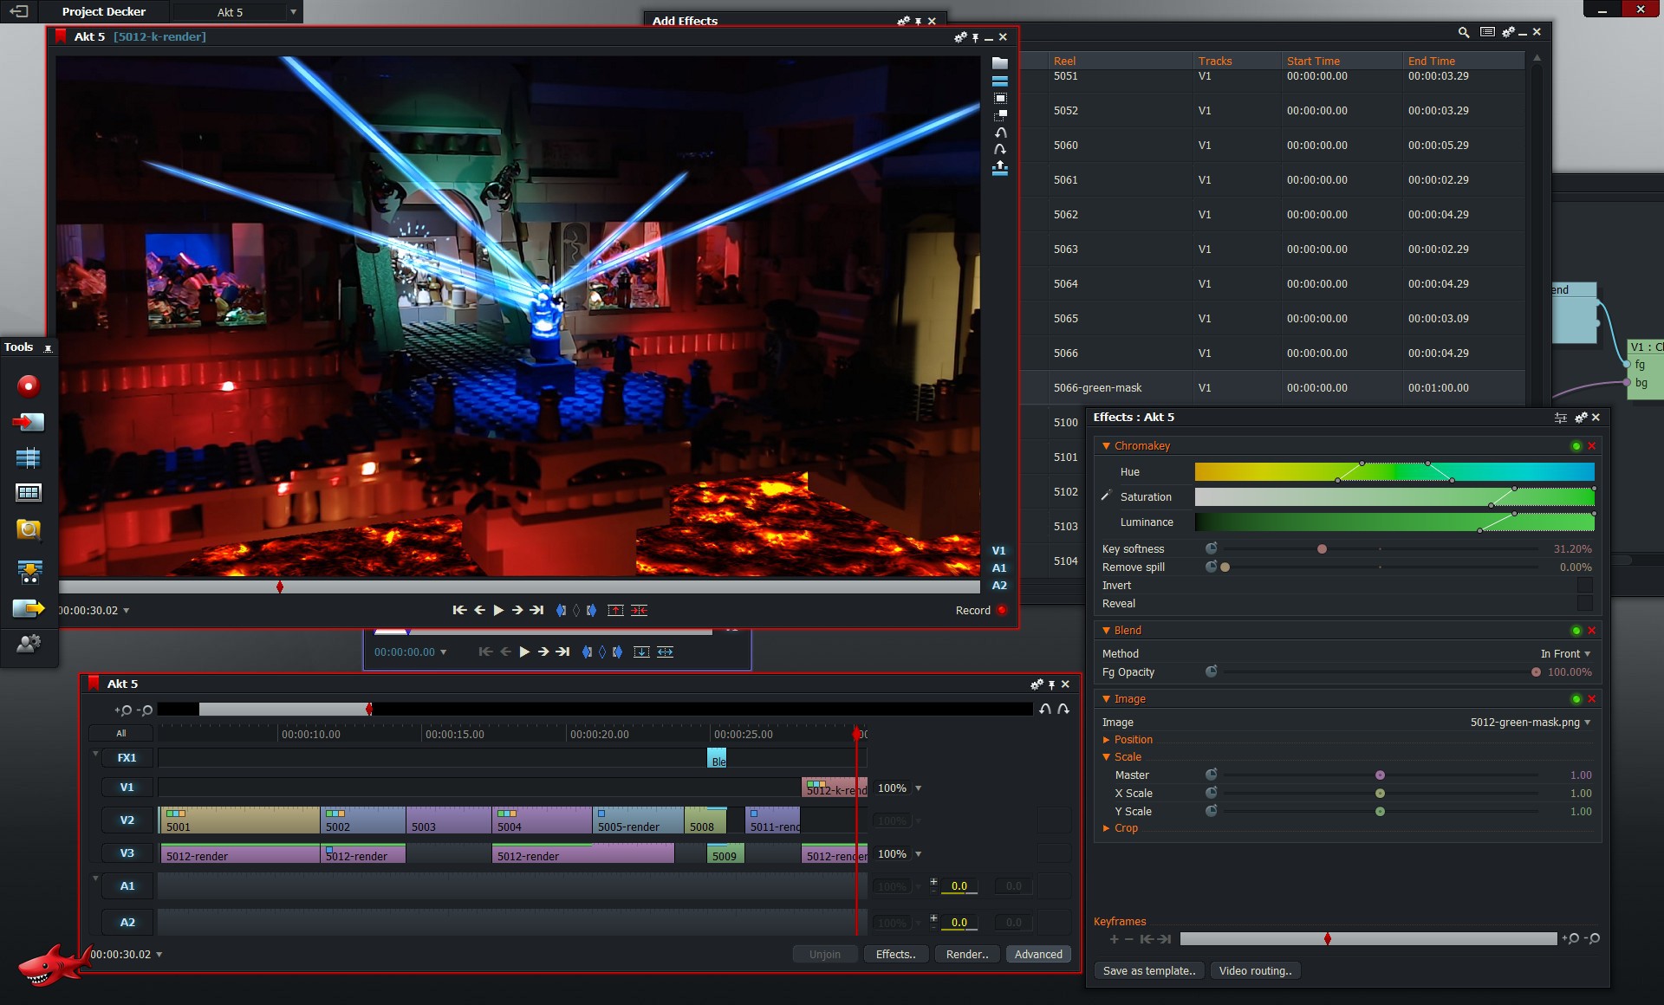This screenshot has width=1664, height=1005.
Task: Open user preferences gear-person icon in Tools
Action: pos(29,643)
